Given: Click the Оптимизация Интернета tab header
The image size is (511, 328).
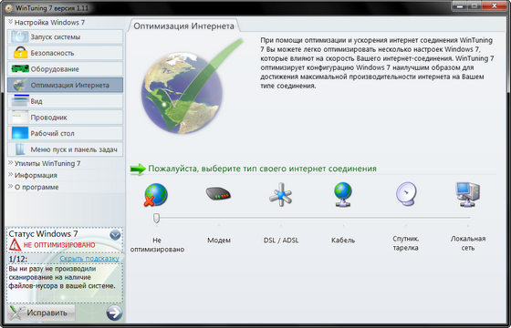Looking at the screenshot, I should [183, 26].
